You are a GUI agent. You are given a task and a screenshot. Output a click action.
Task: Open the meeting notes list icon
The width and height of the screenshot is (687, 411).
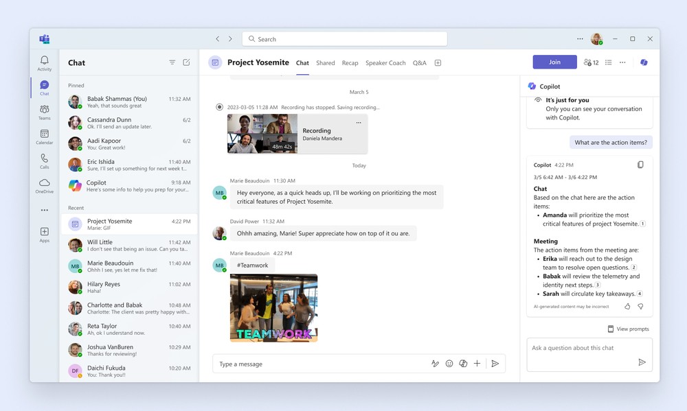click(609, 62)
